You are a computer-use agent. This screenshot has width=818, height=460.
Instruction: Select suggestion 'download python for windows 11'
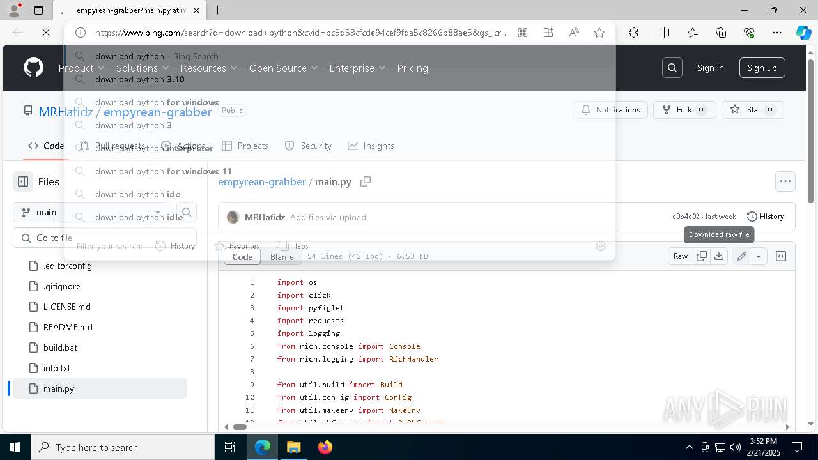click(x=339, y=171)
